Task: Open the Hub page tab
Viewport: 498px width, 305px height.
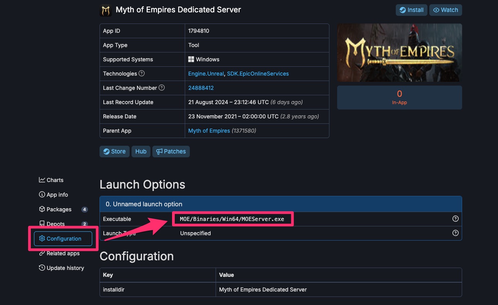Action: click(x=141, y=151)
